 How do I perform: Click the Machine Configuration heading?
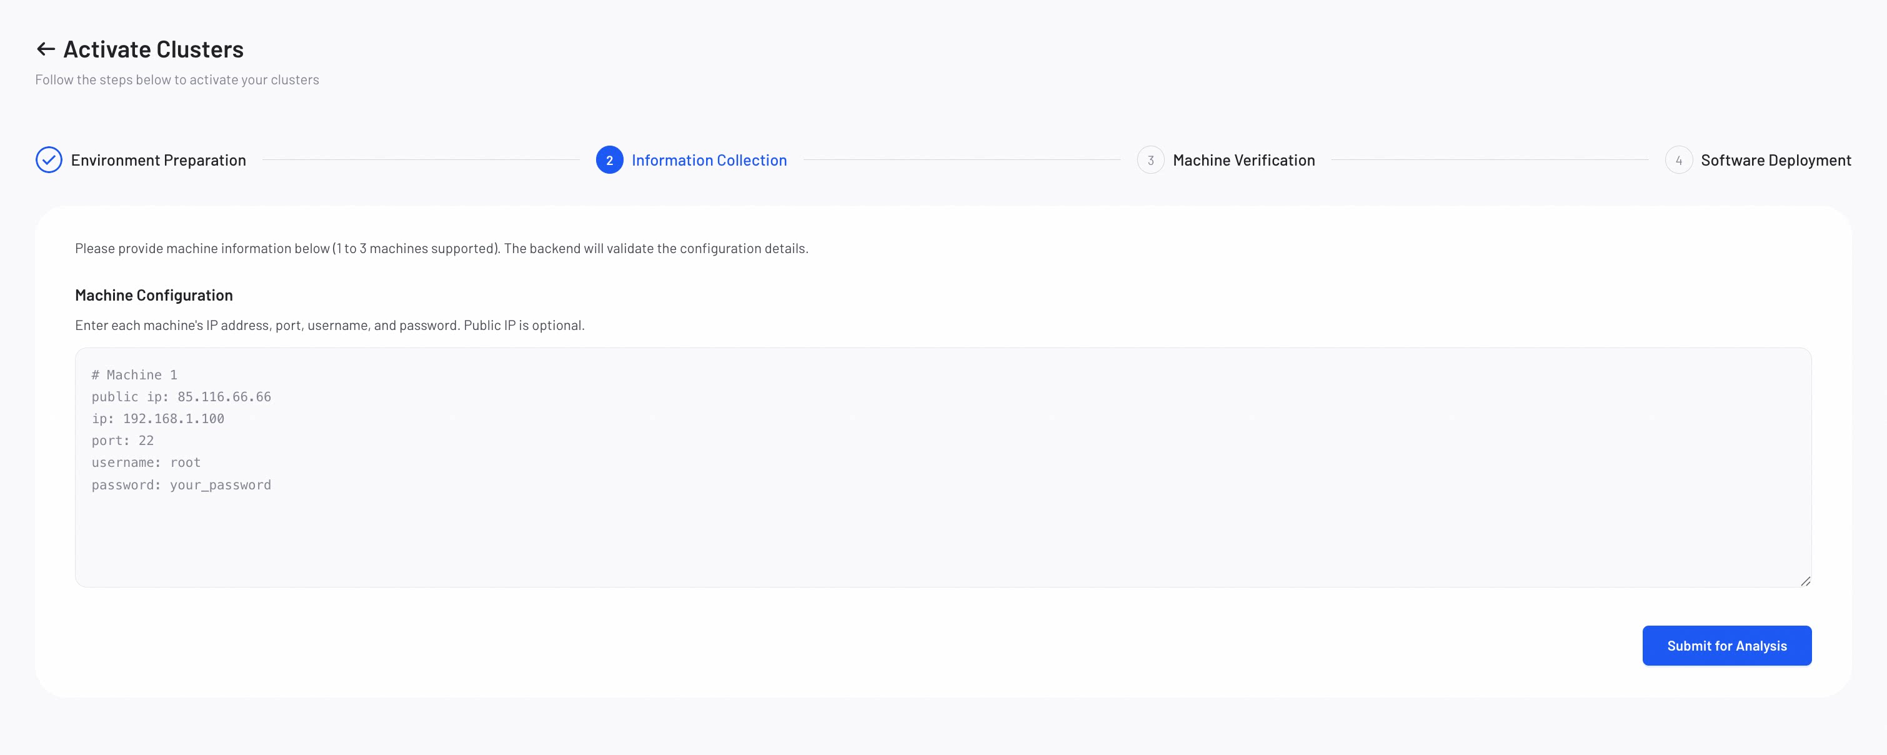[x=154, y=294]
